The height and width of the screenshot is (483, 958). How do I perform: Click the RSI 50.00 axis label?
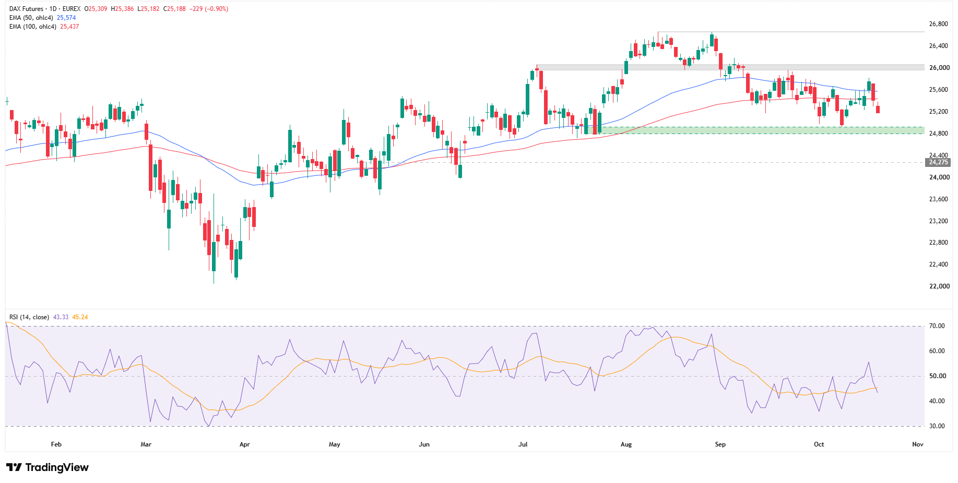click(937, 376)
